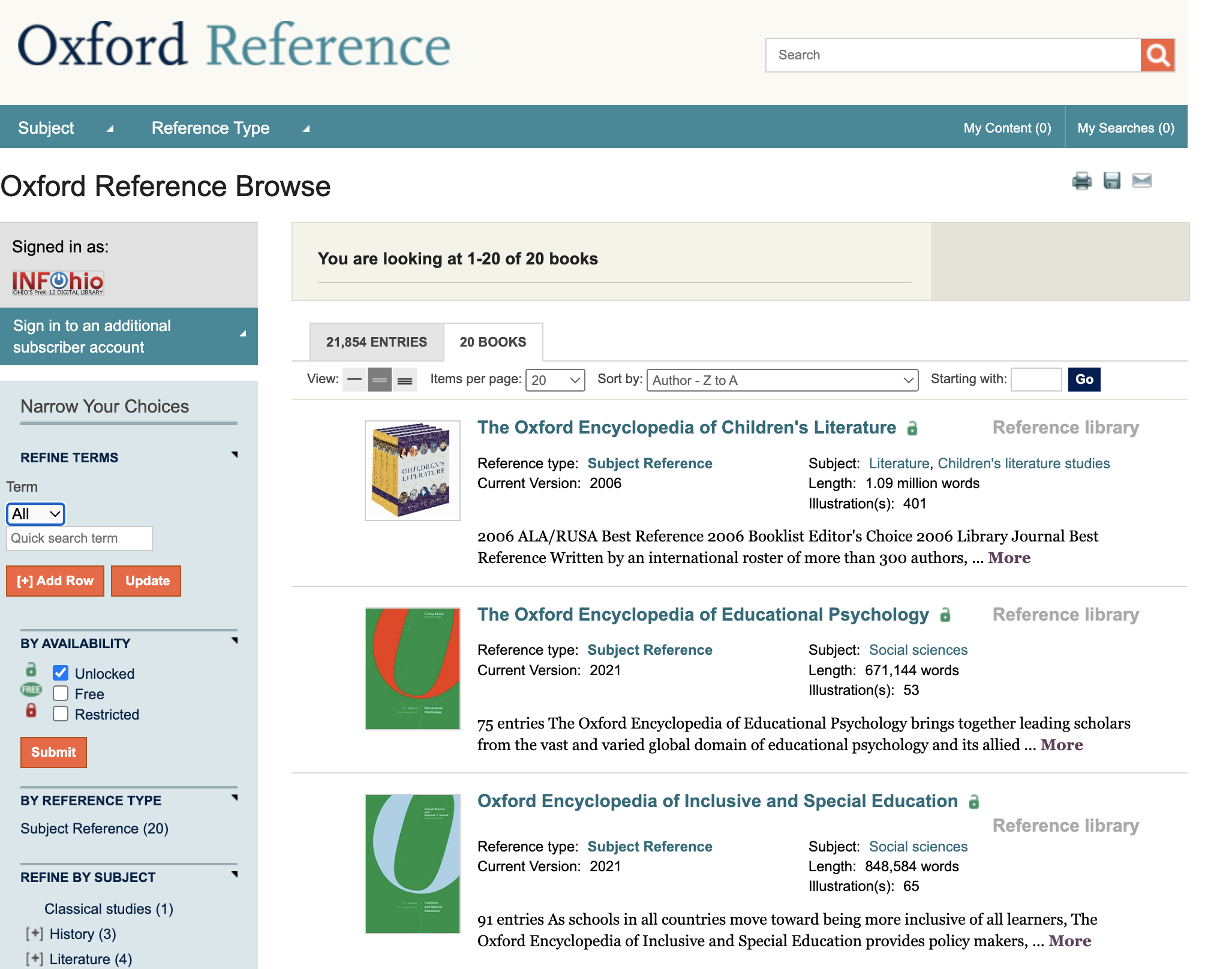Click the print page icon
This screenshot has width=1220, height=969.
(1082, 180)
